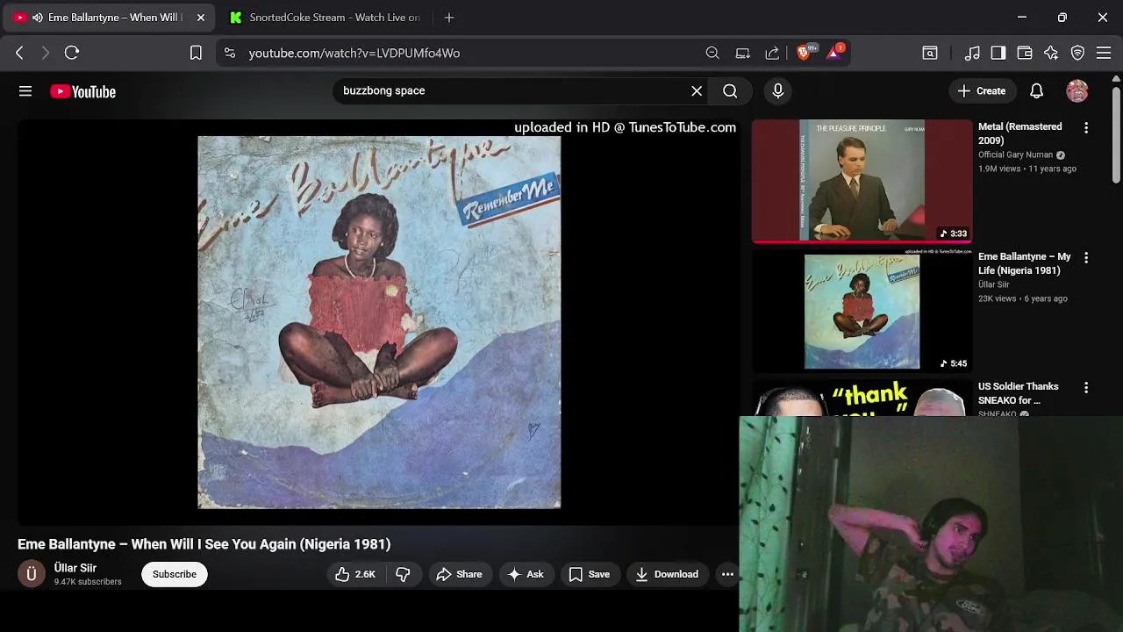Viewport: 1123px width, 632px height.
Task: Open the Üllar Siir channel avatar
Action: (32, 574)
